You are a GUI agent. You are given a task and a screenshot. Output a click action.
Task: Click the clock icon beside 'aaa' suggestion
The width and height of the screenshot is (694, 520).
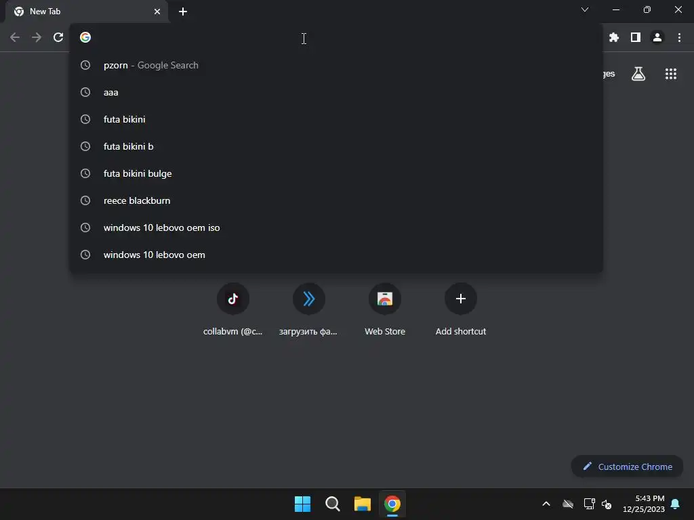[x=85, y=92]
